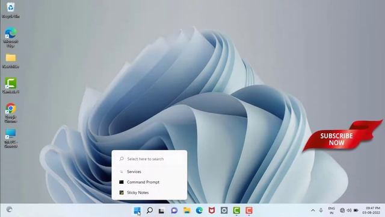This screenshot has height=217, width=385.
Task: Switch ENG IN input language
Action: [x=331, y=210]
